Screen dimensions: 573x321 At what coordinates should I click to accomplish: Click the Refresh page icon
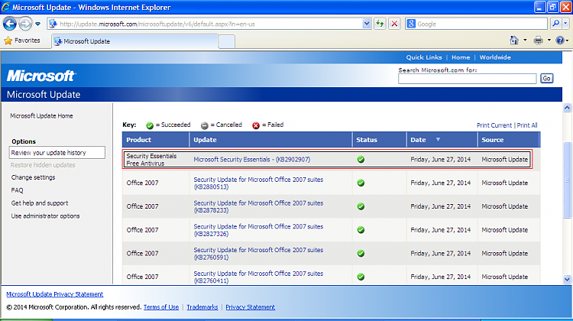380,24
